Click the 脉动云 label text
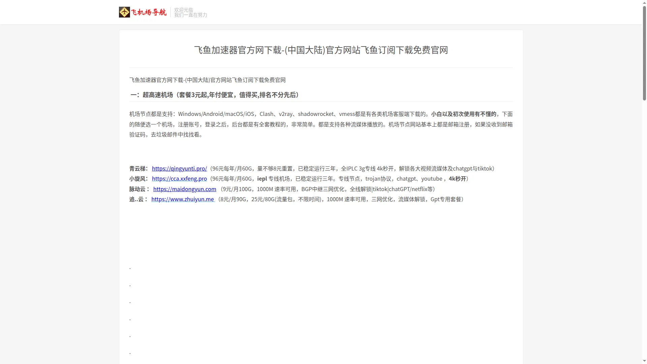Image resolution: width=647 pixels, height=364 pixels. click(x=140, y=189)
